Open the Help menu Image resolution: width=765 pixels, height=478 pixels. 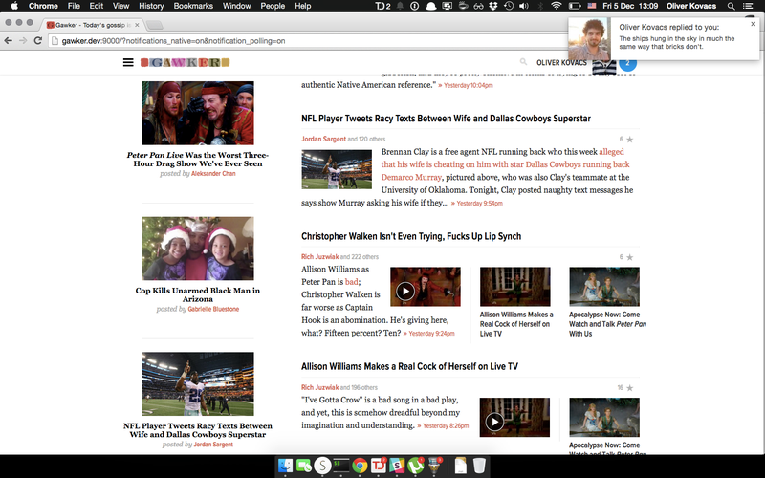[302, 6]
